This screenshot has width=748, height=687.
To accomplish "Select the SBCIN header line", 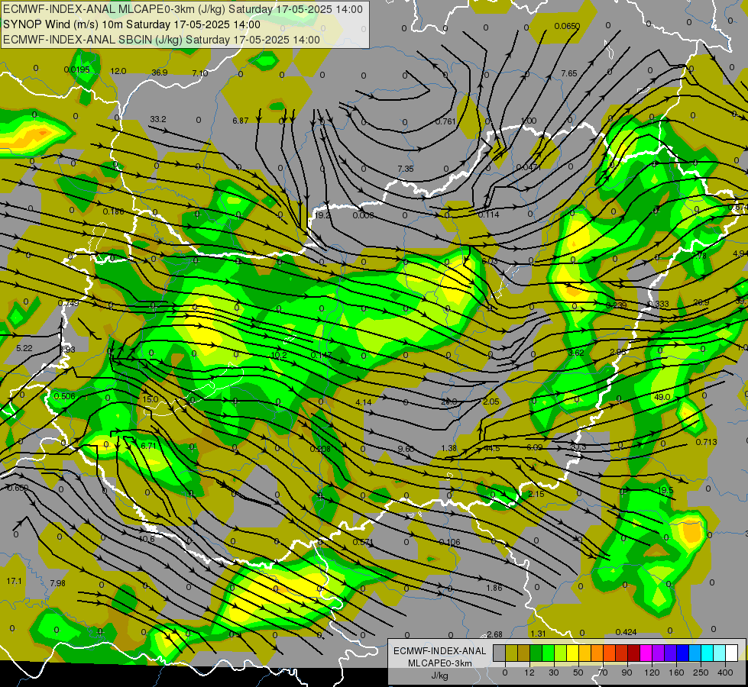I will click(x=161, y=40).
